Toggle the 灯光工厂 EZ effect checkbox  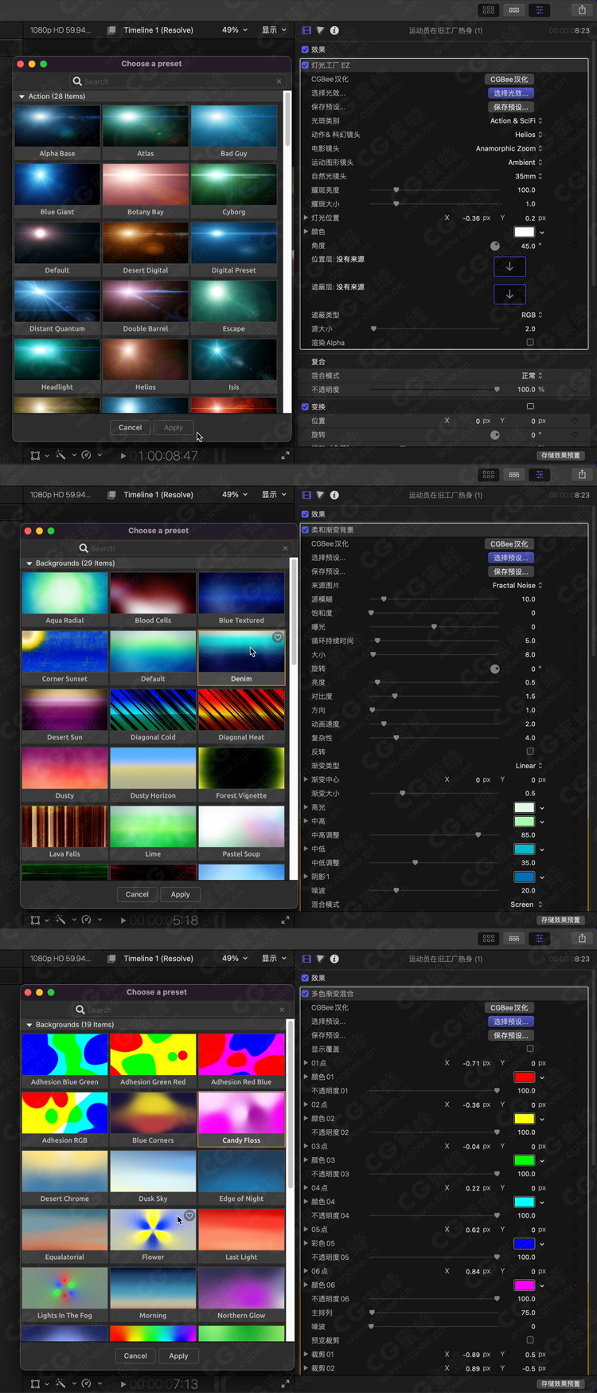pos(305,65)
